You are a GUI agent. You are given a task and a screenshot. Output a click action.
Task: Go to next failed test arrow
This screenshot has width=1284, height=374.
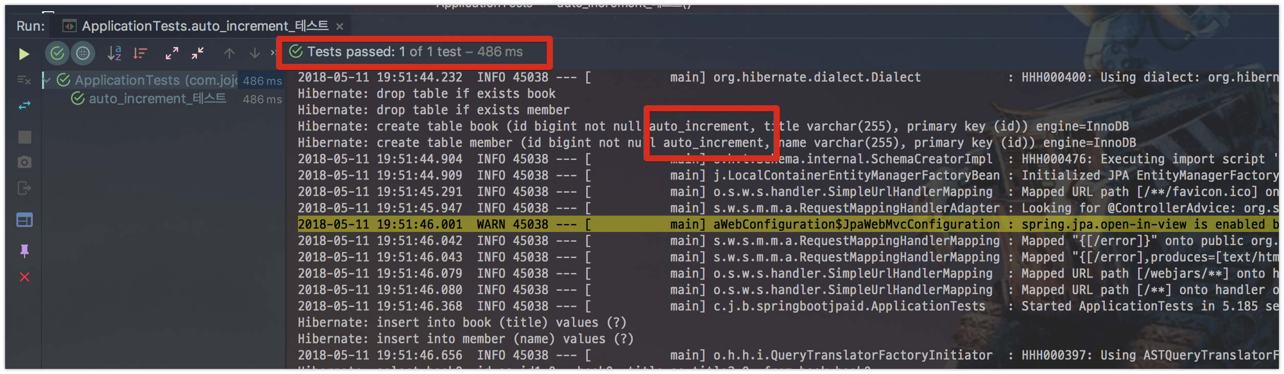tap(255, 53)
